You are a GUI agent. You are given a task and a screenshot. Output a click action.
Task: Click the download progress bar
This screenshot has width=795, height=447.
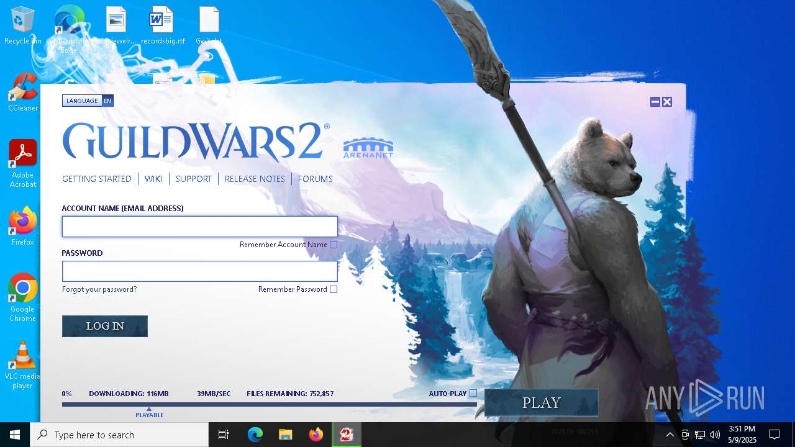coord(270,404)
